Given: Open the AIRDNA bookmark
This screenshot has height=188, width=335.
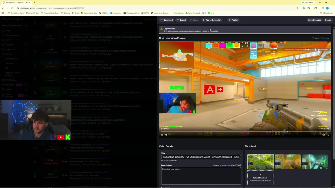Looking at the screenshot, I should coord(103,13).
